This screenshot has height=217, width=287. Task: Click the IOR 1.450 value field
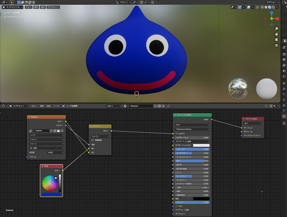pos(192,187)
